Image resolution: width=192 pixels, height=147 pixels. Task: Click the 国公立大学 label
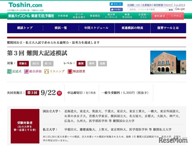52,111
